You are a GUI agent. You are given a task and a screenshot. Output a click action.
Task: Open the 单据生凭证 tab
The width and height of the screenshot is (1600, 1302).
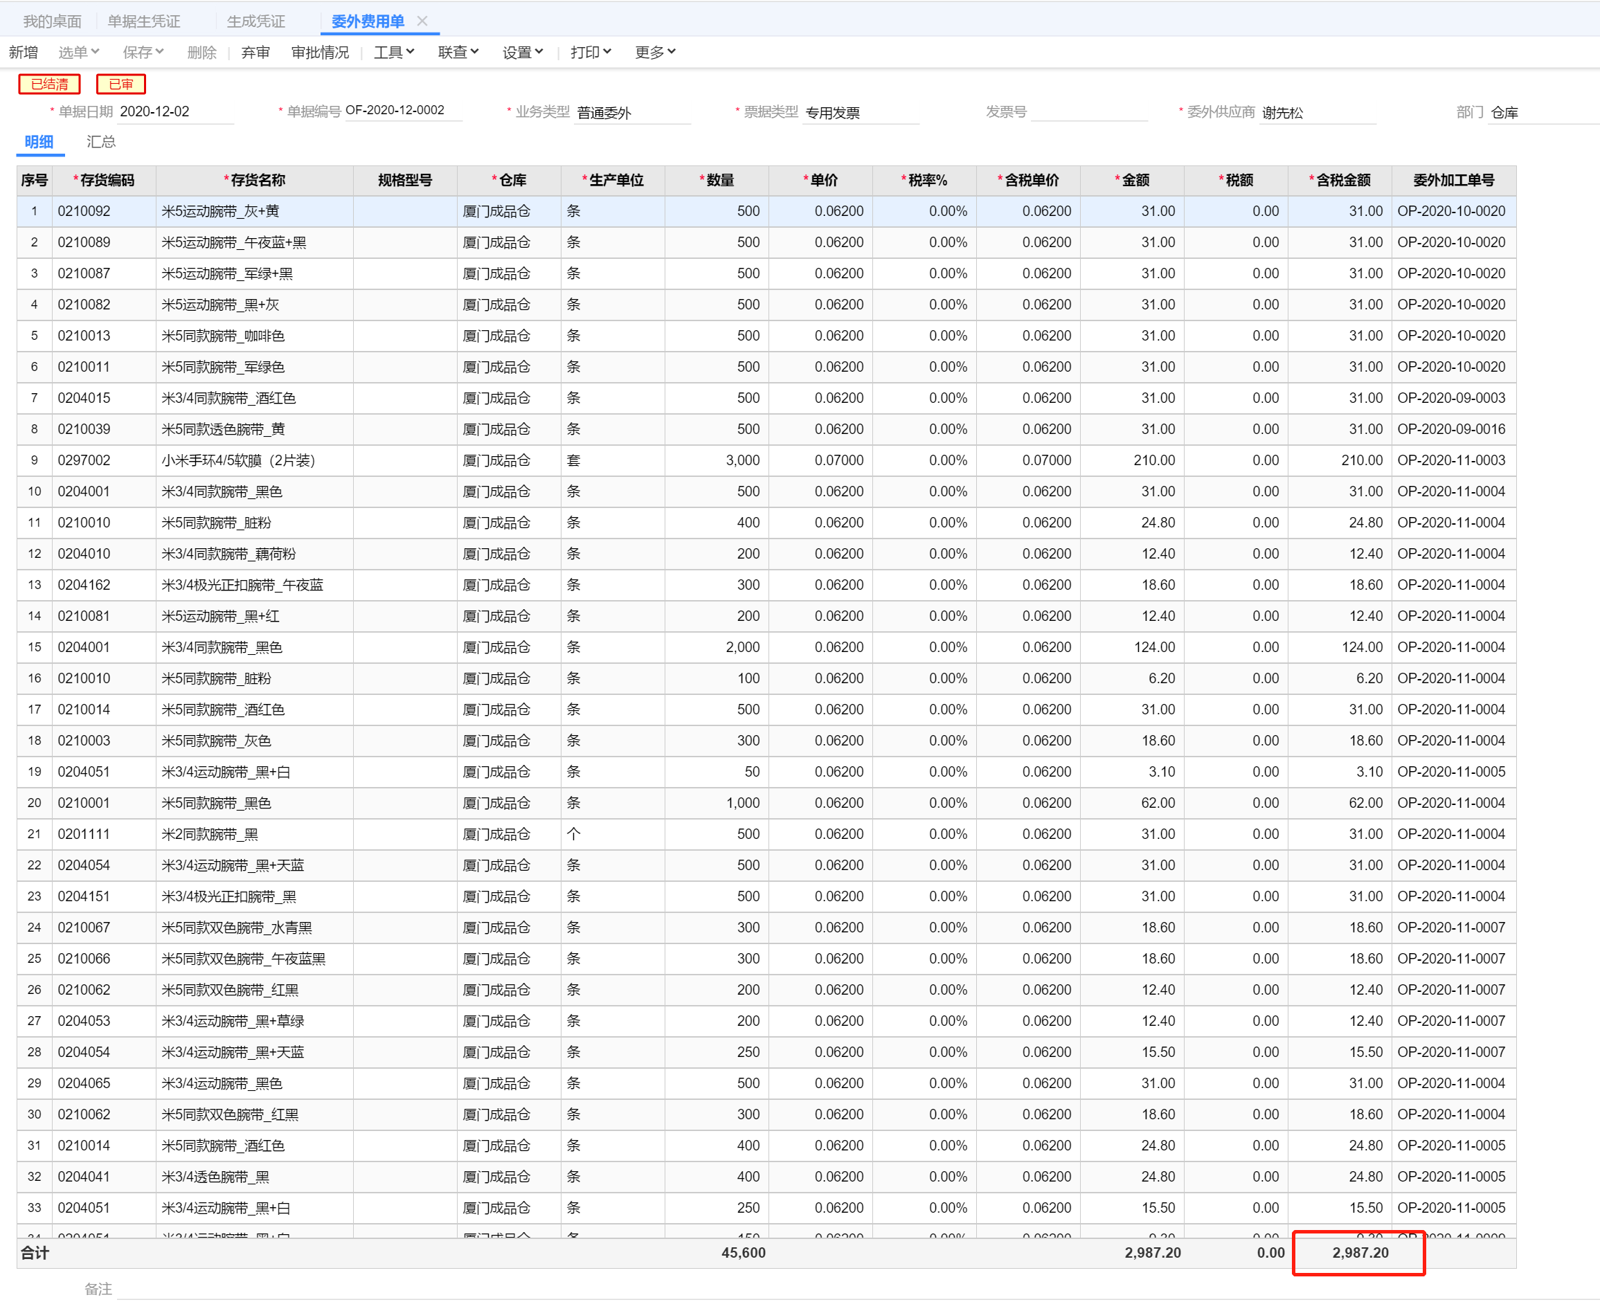143,21
